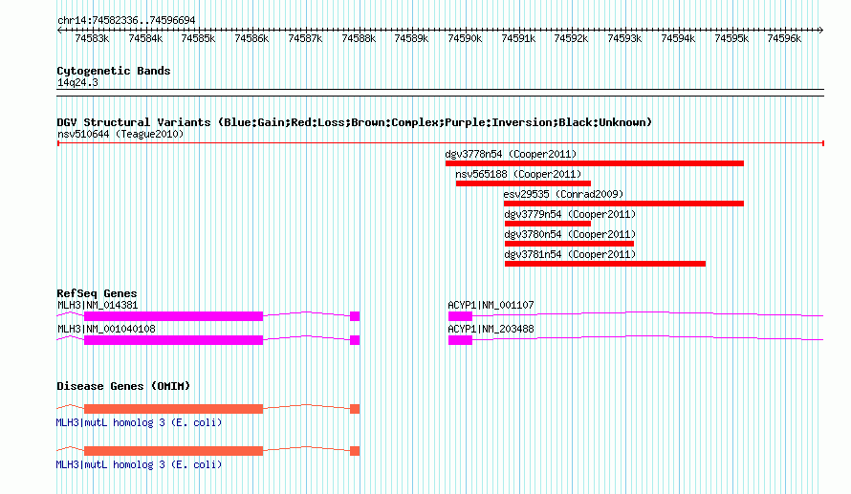Open esv29535 (Conrad2009) variant label
The height and width of the screenshot is (494, 851).
563,194
